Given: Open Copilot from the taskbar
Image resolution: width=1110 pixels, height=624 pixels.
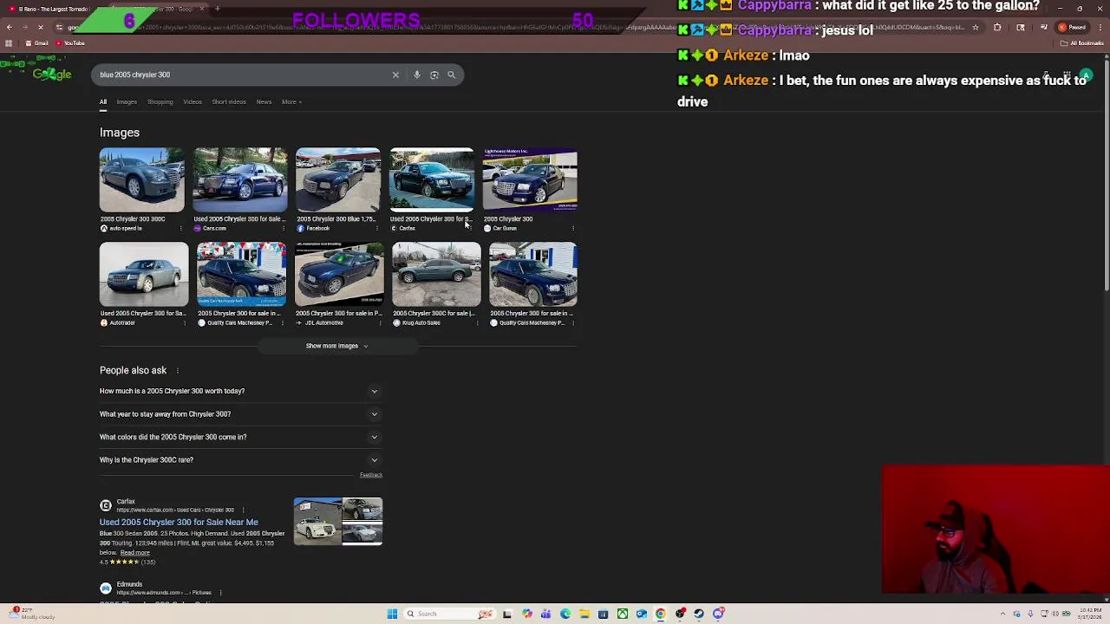Looking at the screenshot, I should 526,614.
